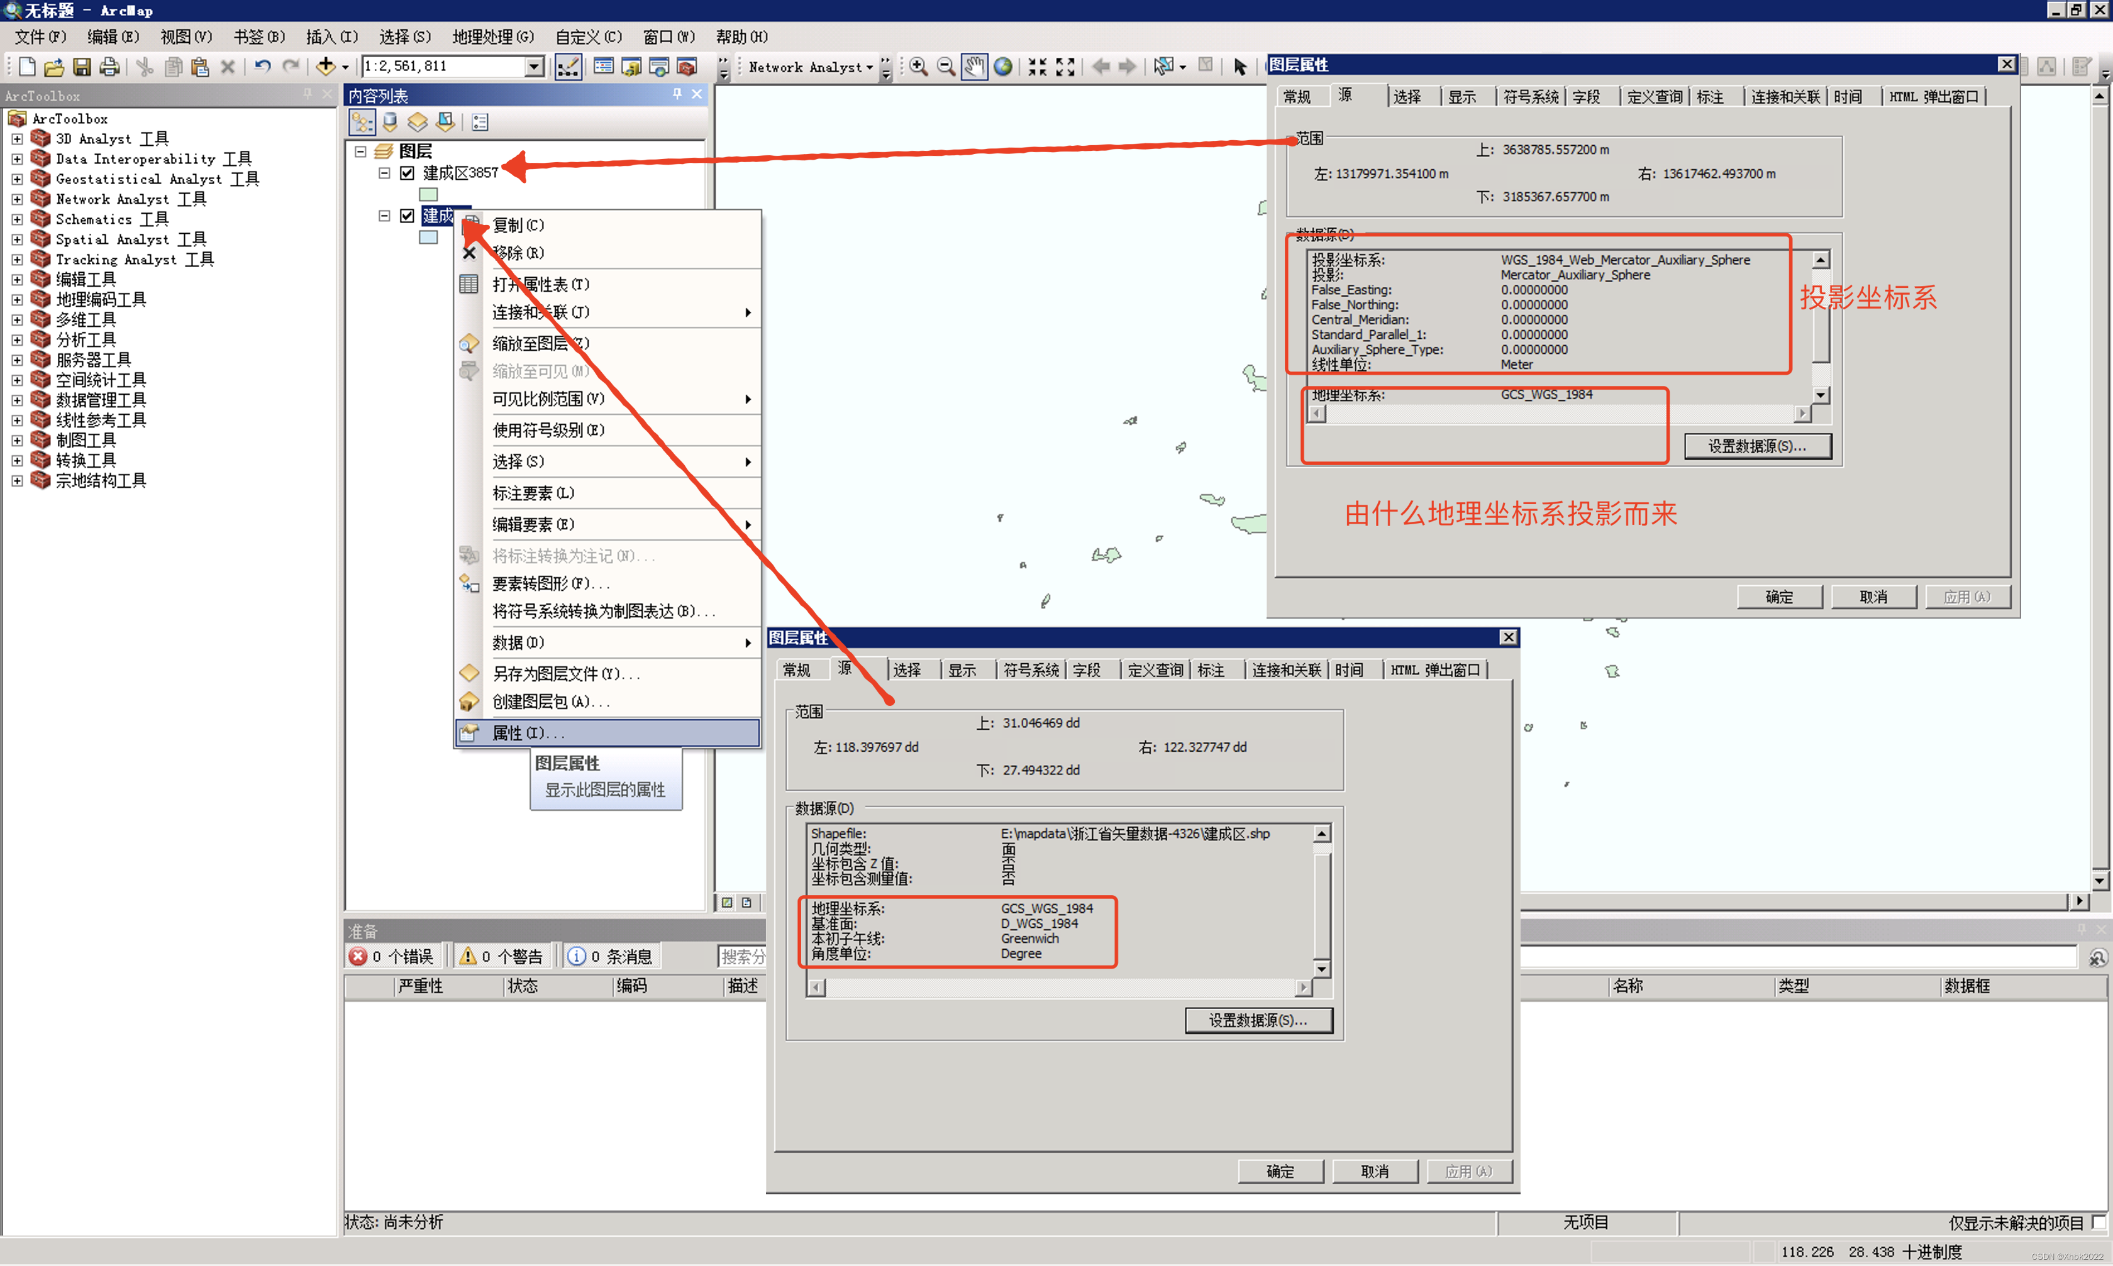Click the blue symbol swatch of 建成 layer
The height and width of the screenshot is (1266, 2113).
click(428, 238)
